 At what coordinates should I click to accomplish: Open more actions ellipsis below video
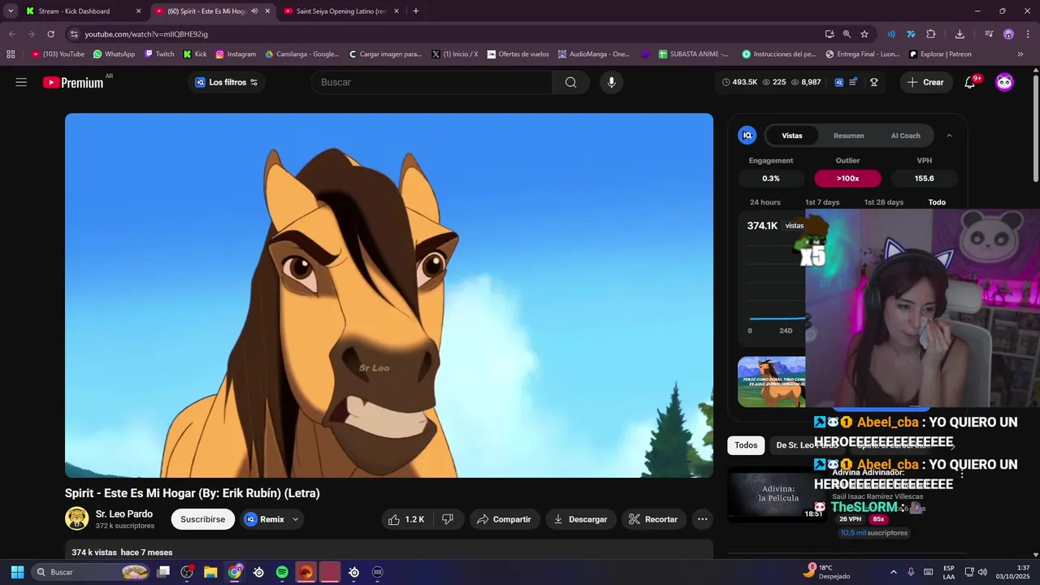click(703, 519)
